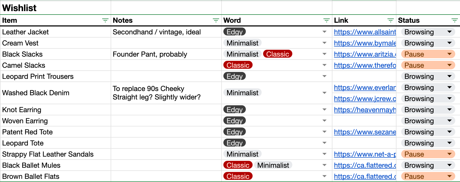Select the Patent Red Tote cell
Screen dimensions: 460x182
pos(55,132)
